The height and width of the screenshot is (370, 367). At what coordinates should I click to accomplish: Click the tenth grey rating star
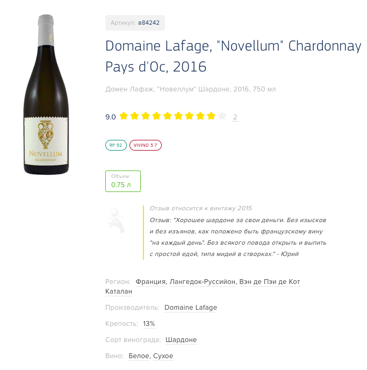tap(222, 116)
